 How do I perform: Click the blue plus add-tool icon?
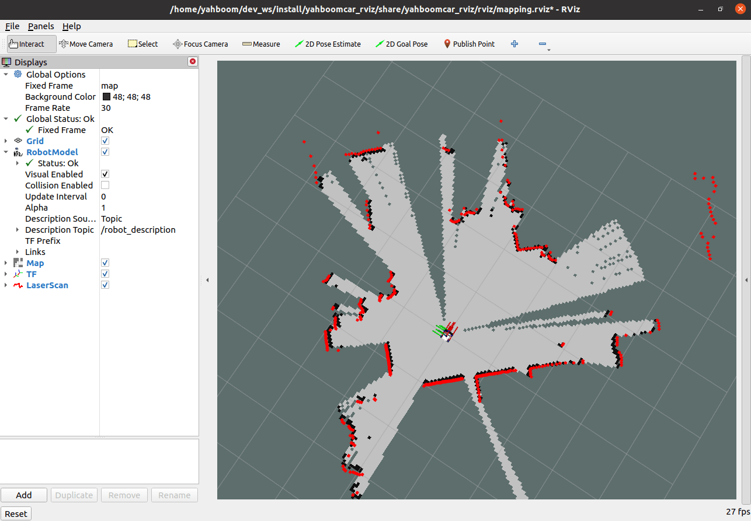[514, 44]
